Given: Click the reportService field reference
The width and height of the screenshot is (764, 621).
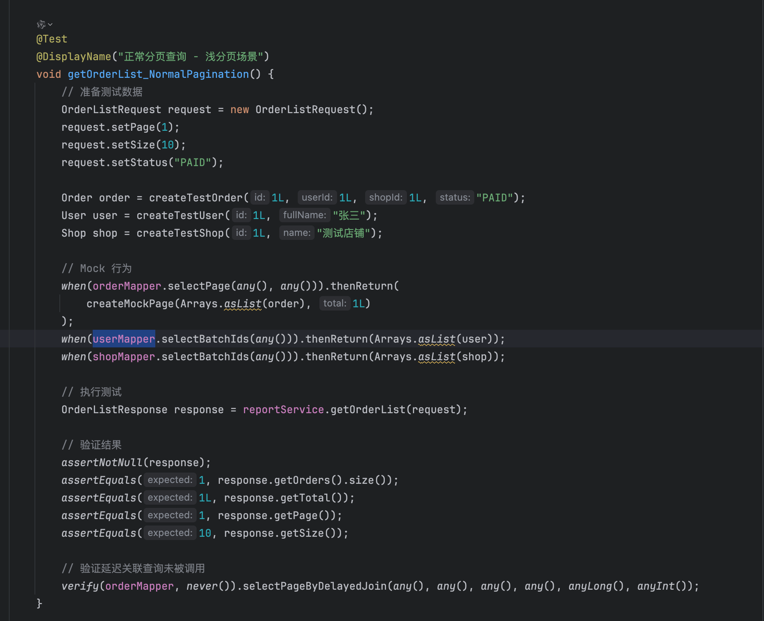Looking at the screenshot, I should tap(283, 410).
